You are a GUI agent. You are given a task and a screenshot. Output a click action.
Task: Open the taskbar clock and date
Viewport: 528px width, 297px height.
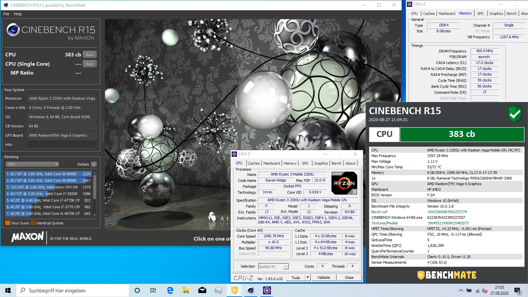pyautogui.click(x=499, y=290)
